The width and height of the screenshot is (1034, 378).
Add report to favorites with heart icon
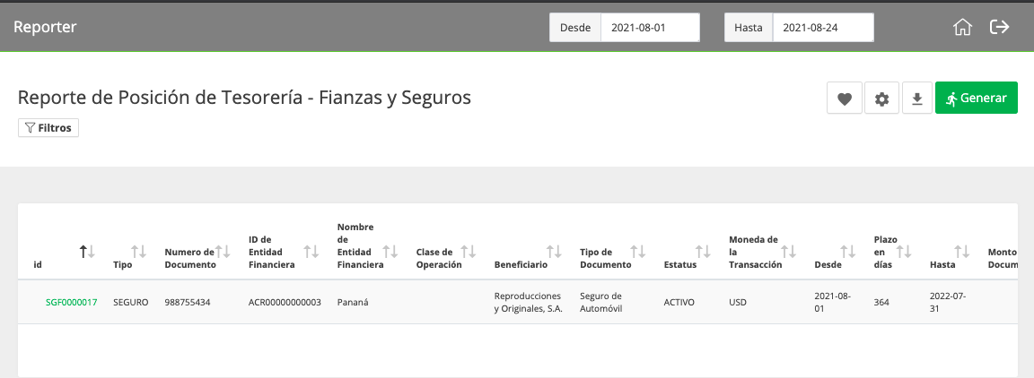(845, 99)
